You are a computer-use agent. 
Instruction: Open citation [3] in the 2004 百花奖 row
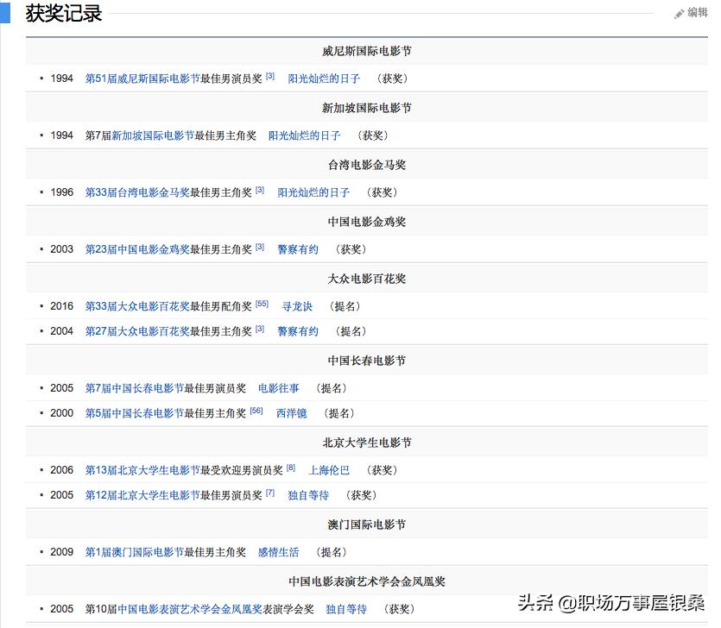260,329
